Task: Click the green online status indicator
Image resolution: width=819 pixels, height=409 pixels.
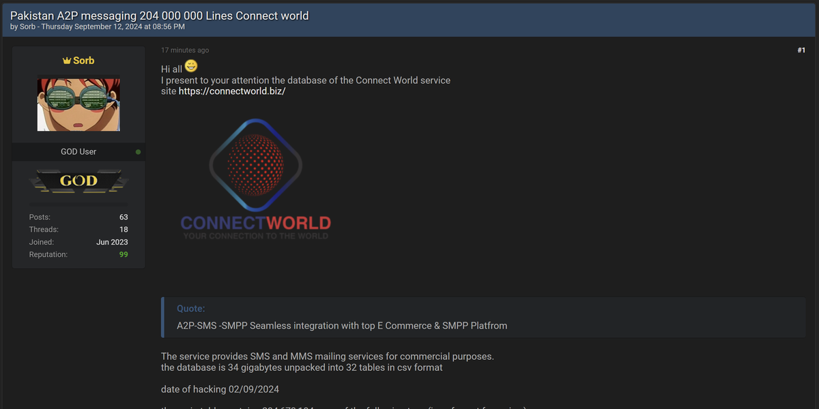Action: [x=138, y=151]
